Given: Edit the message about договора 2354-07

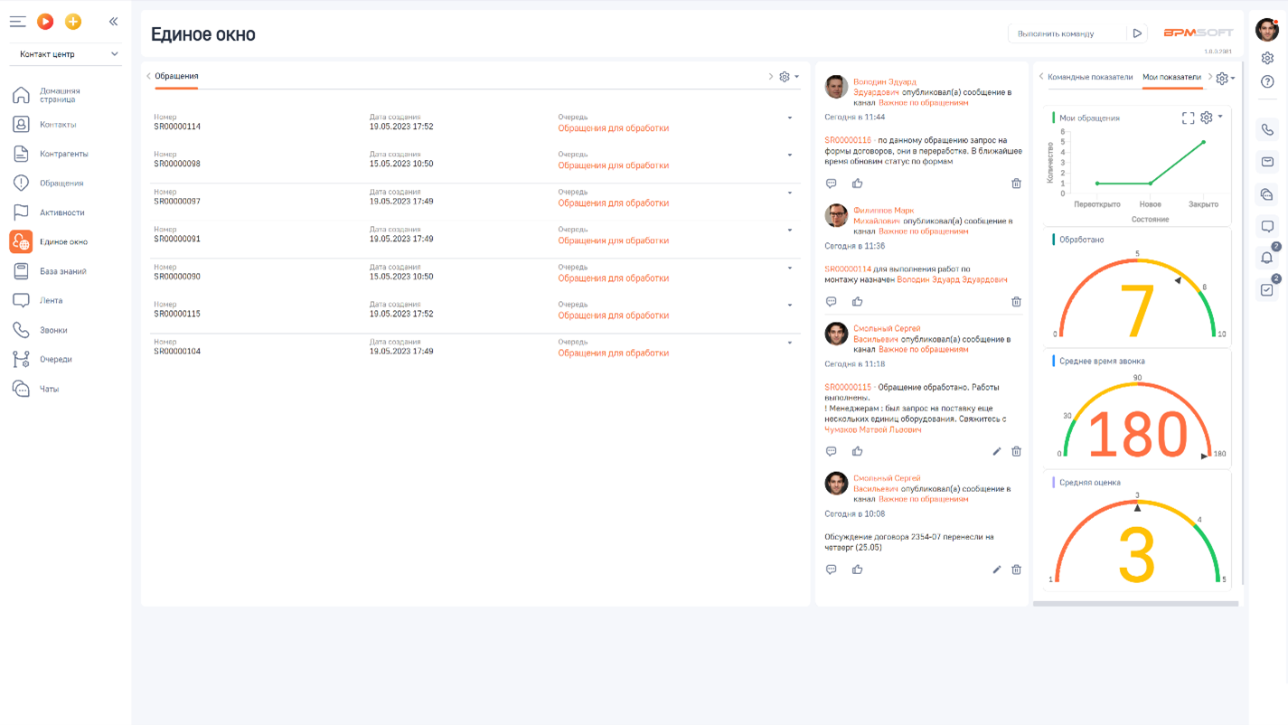Looking at the screenshot, I should 997,570.
